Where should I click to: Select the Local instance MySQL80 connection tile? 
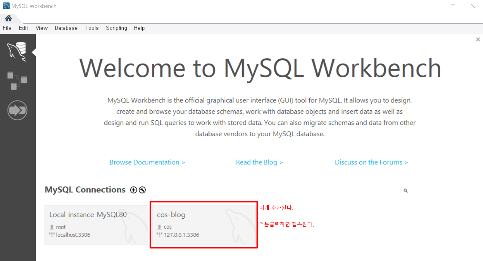point(96,225)
